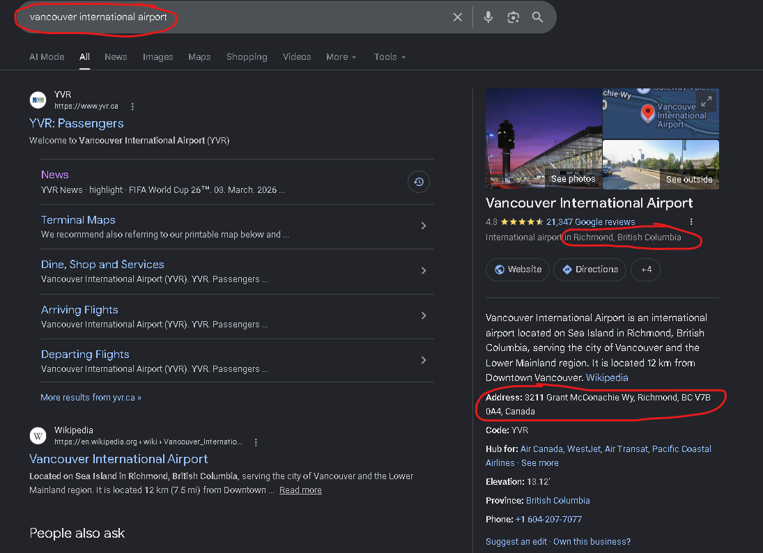Click Suggest an edit
The width and height of the screenshot is (763, 553).
[516, 542]
